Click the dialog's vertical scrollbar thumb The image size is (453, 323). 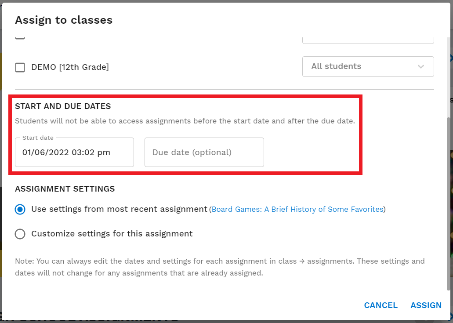(448, 203)
